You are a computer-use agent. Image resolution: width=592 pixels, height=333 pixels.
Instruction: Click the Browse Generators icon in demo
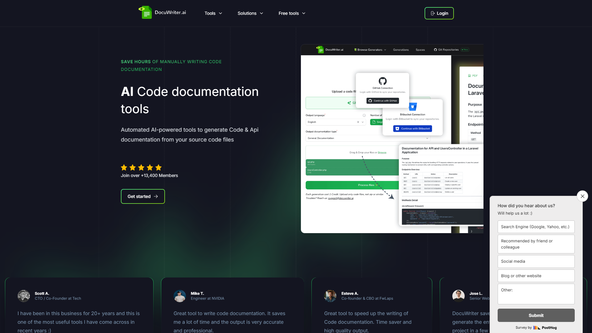click(354, 50)
